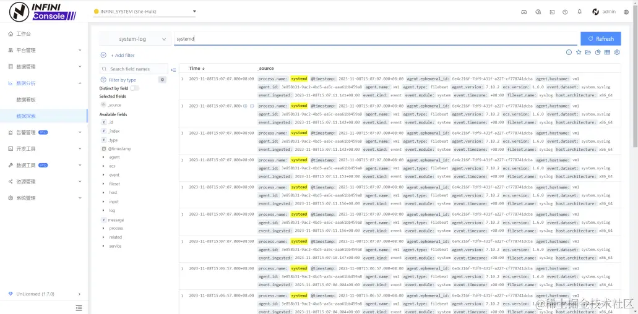Image resolution: width=638 pixels, height=314 pixels.
Task: Open saved queries with the folder icon
Action: pyautogui.click(x=588, y=53)
